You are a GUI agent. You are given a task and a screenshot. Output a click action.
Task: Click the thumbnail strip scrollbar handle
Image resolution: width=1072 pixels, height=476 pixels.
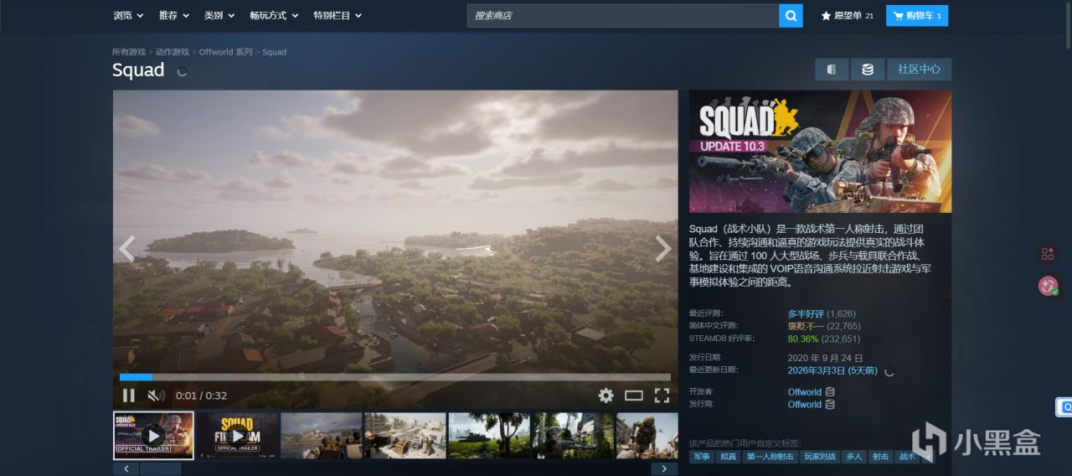pyautogui.click(x=161, y=468)
